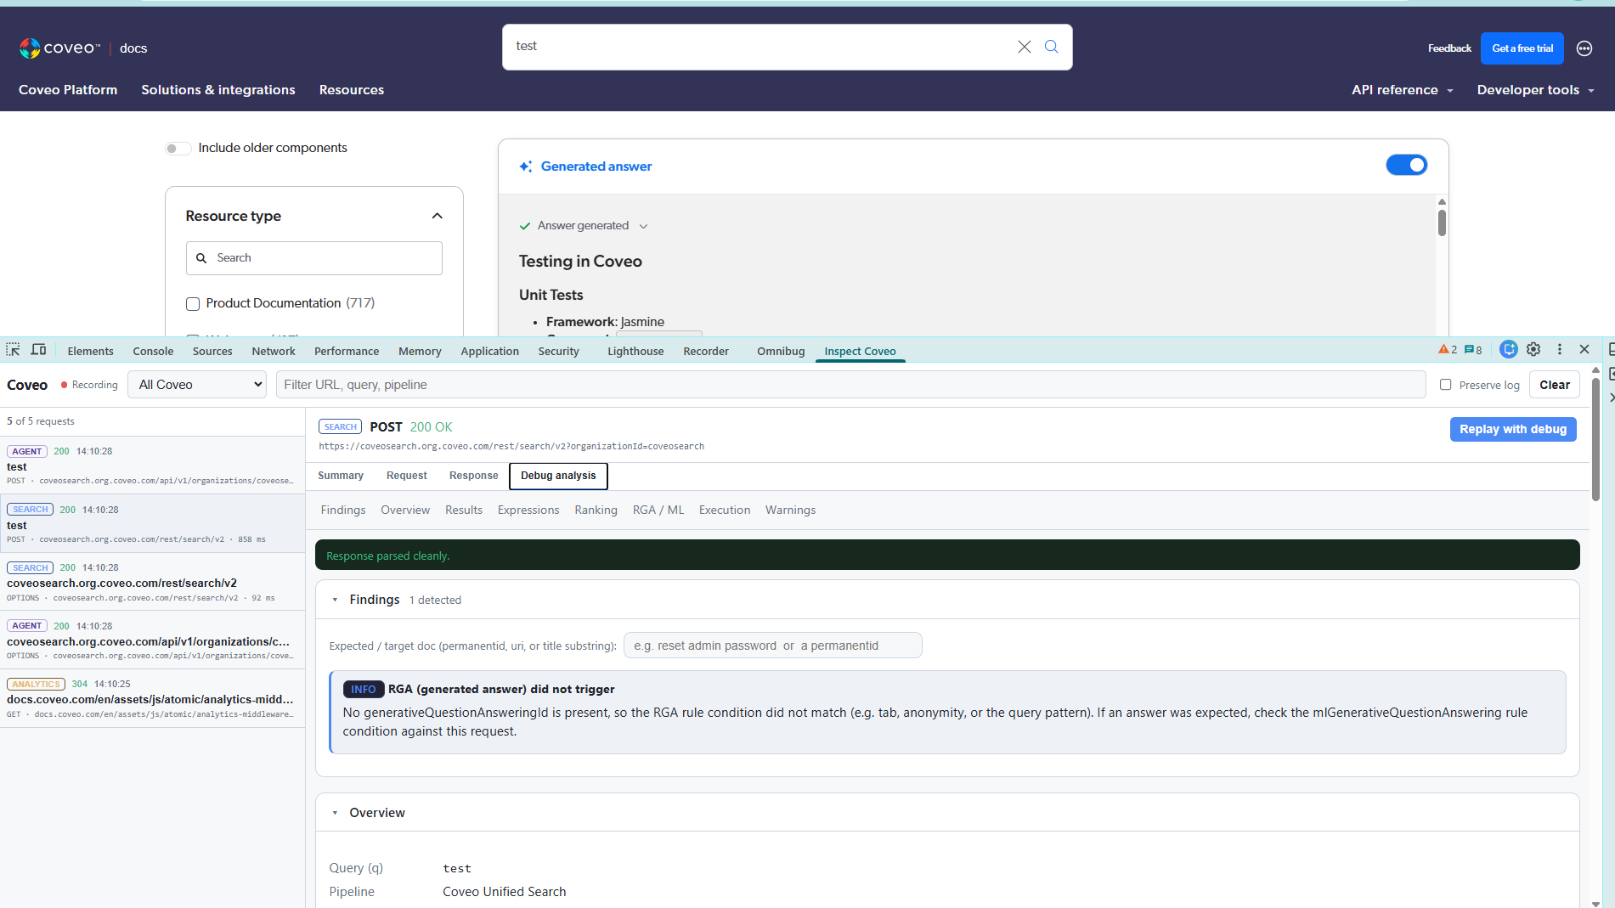The image size is (1615, 908).
Task: Select the SEARCH OPTIONS request 92 ms
Action: click(x=152, y=582)
